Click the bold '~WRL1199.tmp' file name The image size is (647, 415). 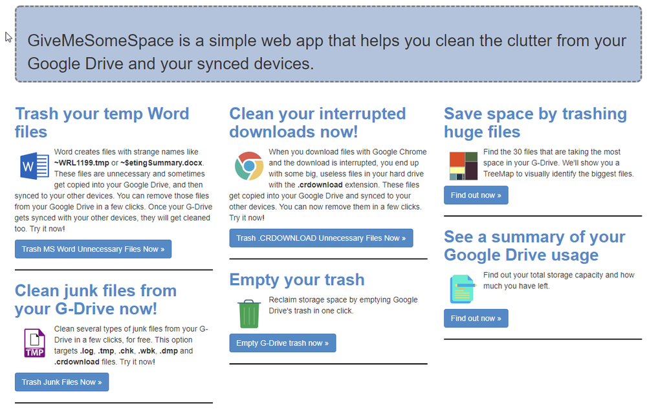[x=82, y=163]
